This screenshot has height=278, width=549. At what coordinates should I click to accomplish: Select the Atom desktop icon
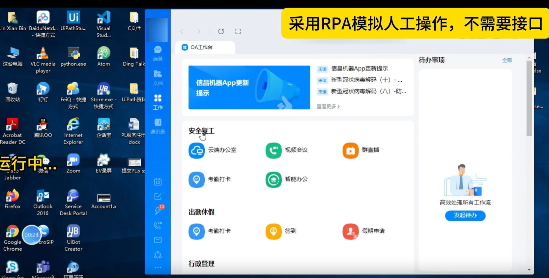click(x=103, y=57)
